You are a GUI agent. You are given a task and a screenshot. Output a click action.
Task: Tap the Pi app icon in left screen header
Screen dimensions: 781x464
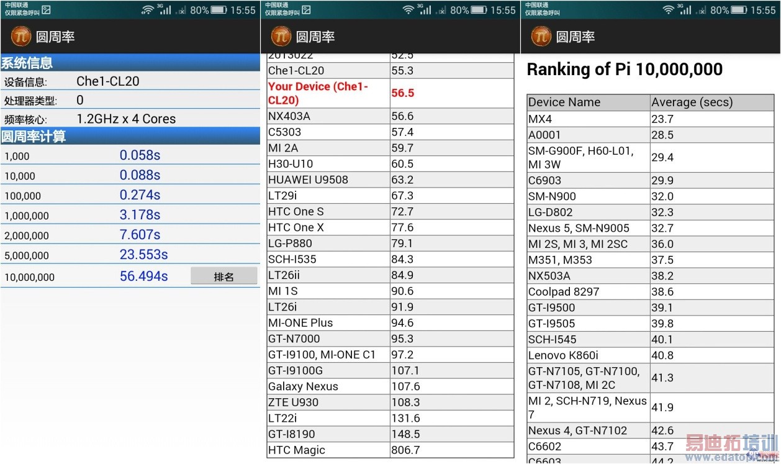click(21, 37)
